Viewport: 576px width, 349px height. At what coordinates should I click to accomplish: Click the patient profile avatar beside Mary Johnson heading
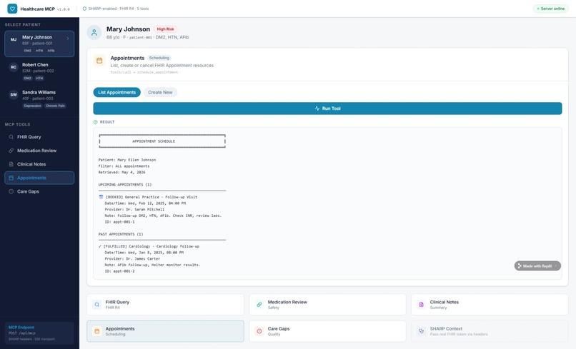pyautogui.click(x=94, y=32)
